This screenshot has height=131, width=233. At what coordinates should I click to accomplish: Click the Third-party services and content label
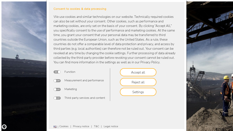click(84, 98)
